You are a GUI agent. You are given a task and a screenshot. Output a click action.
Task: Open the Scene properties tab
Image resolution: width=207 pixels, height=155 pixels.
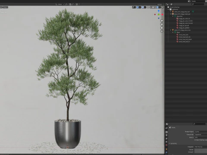pos(166,142)
